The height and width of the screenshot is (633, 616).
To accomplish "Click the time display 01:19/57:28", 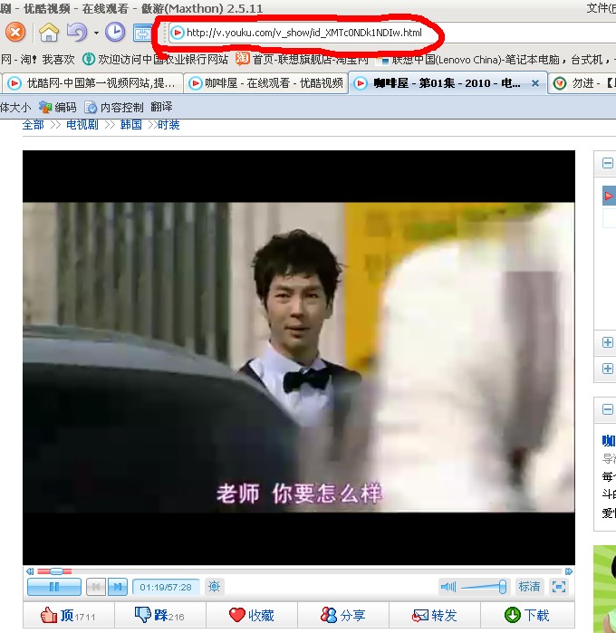I will point(166,587).
